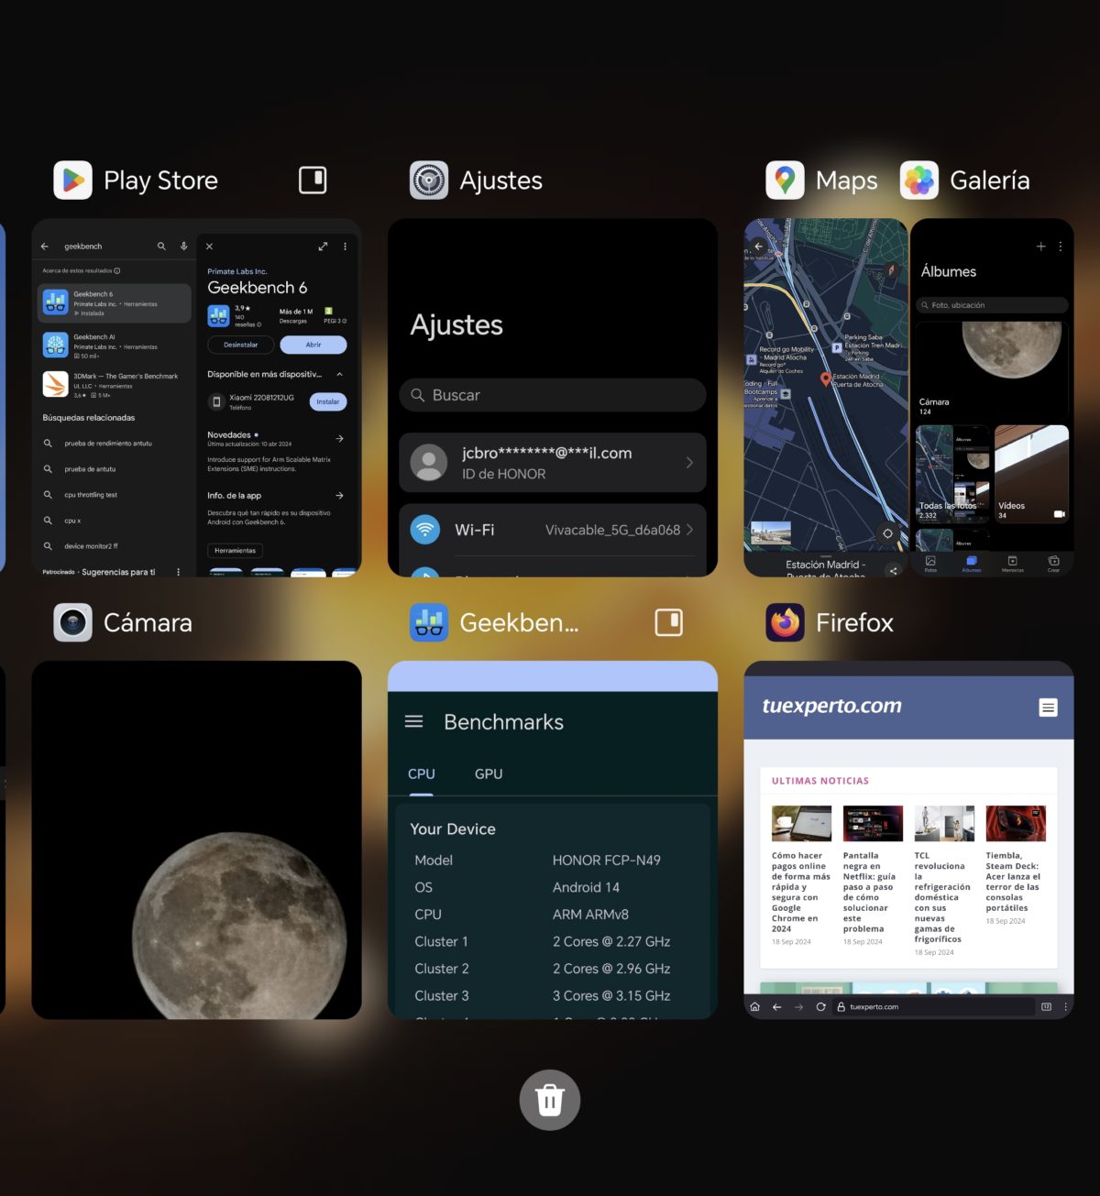
Task: Enable floating window for Play Store
Action: (x=313, y=180)
